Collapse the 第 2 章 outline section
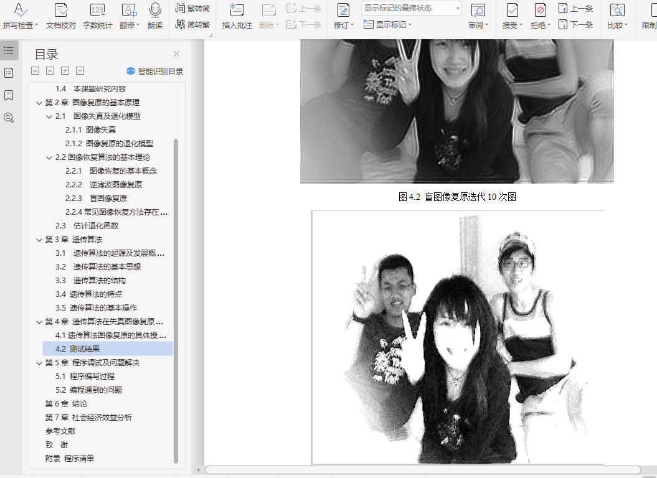Image resolution: width=657 pixels, height=478 pixels. (39, 103)
